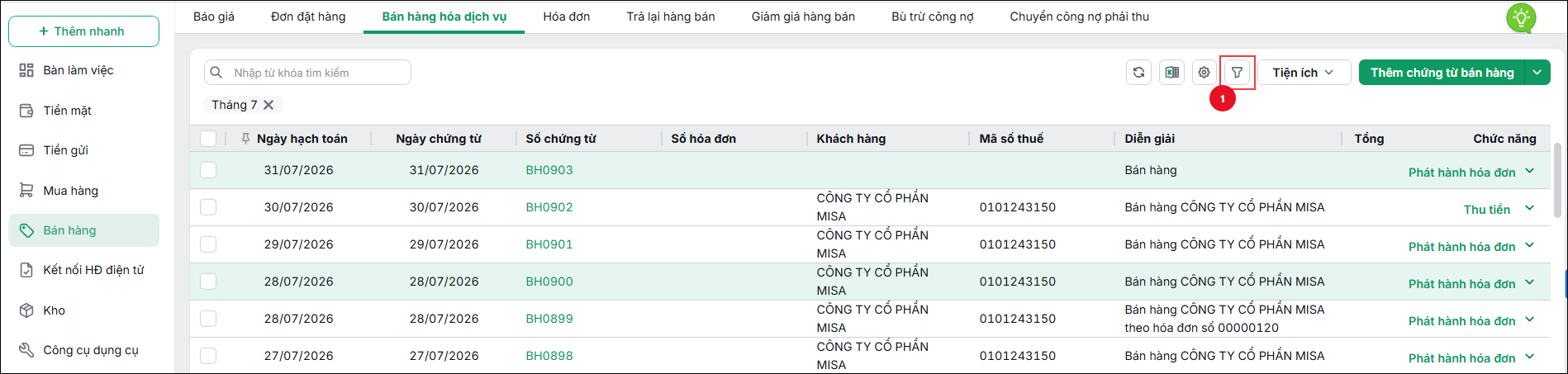Expand action arrow next to Thu tiền
Screen dimensions: 1568x374
click(x=1529, y=208)
